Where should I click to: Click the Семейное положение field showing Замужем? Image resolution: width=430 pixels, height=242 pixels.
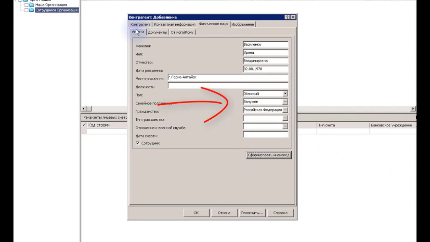[x=263, y=102]
